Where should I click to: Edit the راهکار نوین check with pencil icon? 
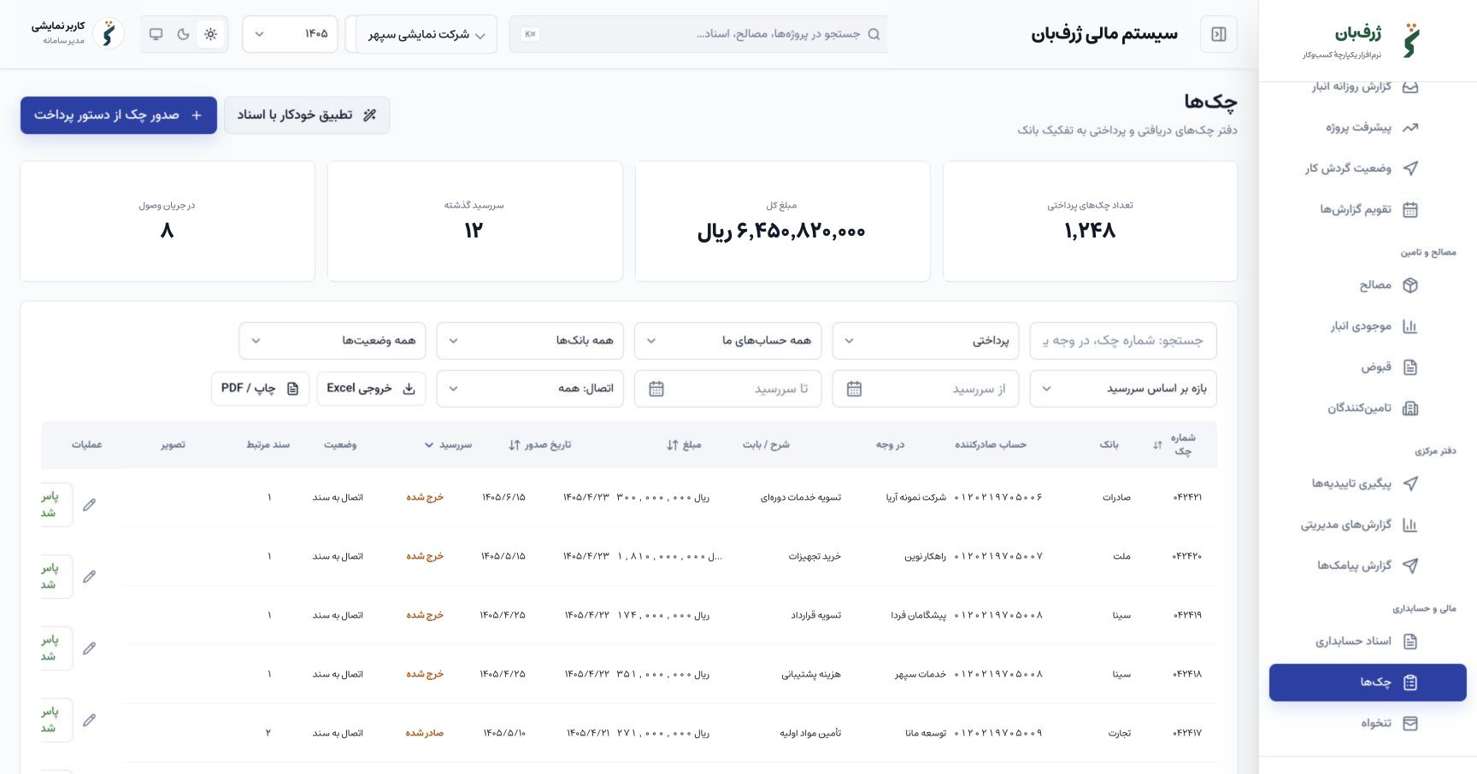coord(89,577)
